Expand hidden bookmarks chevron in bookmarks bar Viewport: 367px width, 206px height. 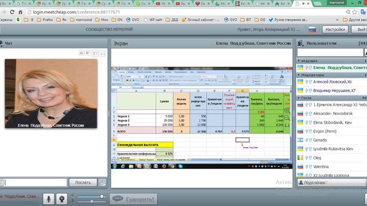[337, 20]
